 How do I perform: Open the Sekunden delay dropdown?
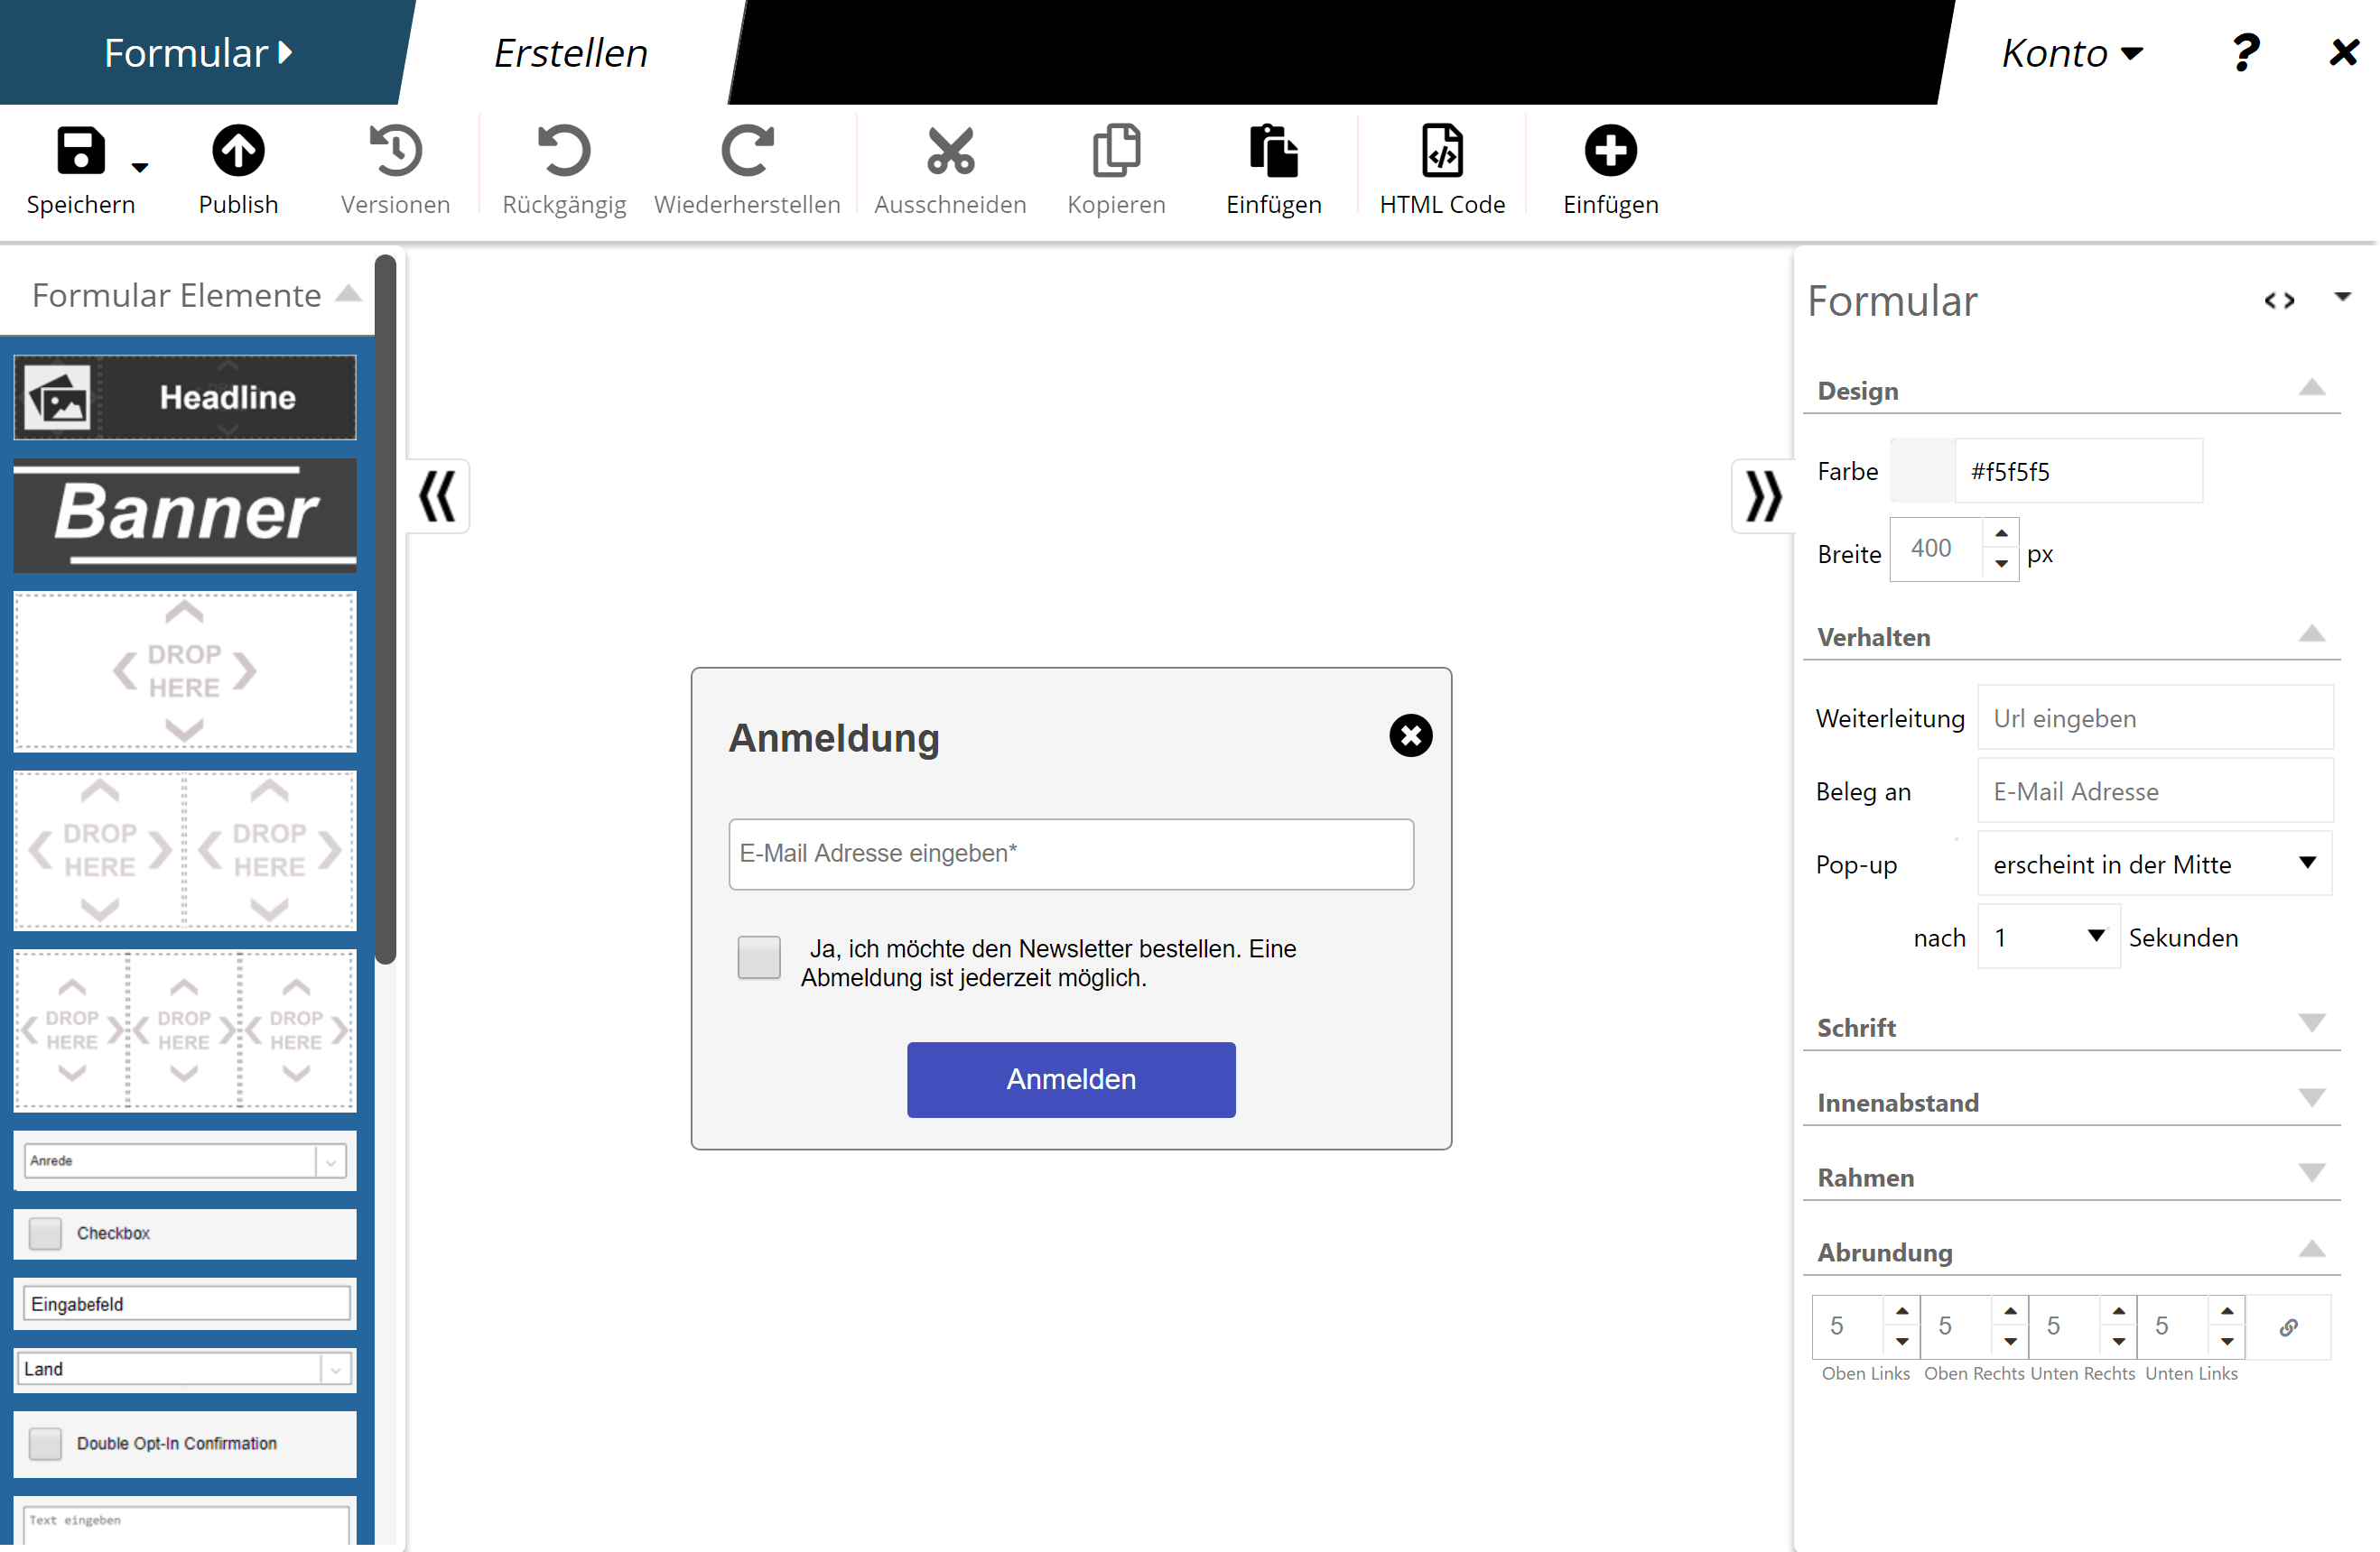(2048, 937)
